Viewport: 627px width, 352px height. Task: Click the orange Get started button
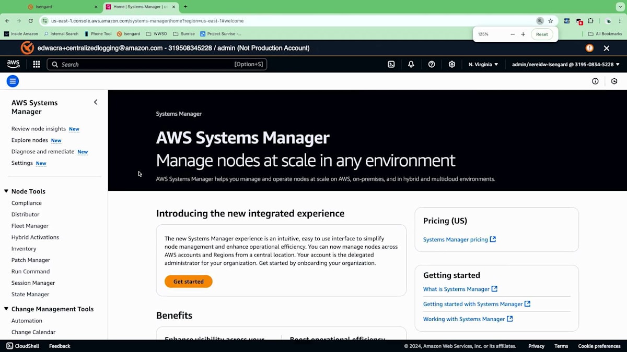pyautogui.click(x=189, y=282)
